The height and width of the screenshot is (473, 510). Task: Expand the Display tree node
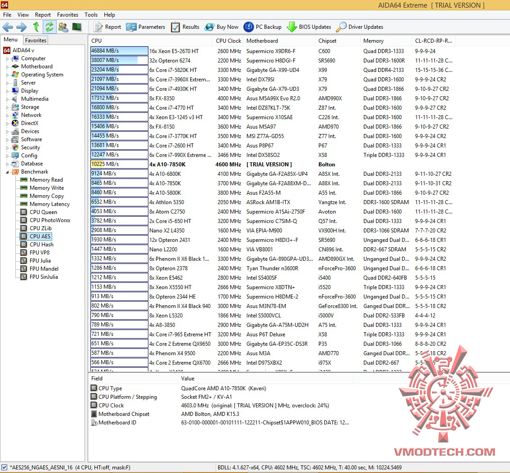coord(7,91)
